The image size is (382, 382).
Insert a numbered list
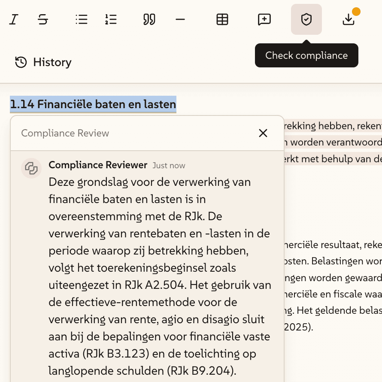111,19
